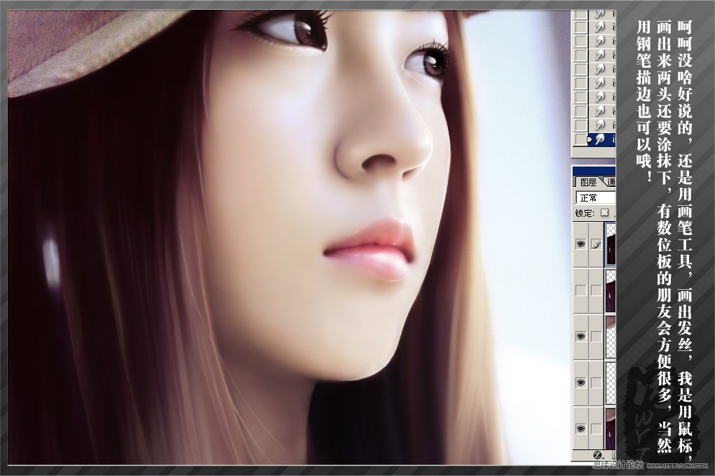This screenshot has width=715, height=476.
Task: Switch to the 图层 (Layers) tab
Action: (587, 183)
